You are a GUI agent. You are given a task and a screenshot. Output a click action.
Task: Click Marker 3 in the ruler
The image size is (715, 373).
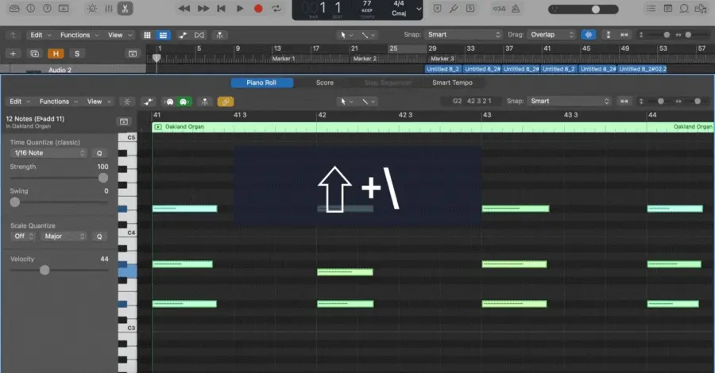pos(443,59)
